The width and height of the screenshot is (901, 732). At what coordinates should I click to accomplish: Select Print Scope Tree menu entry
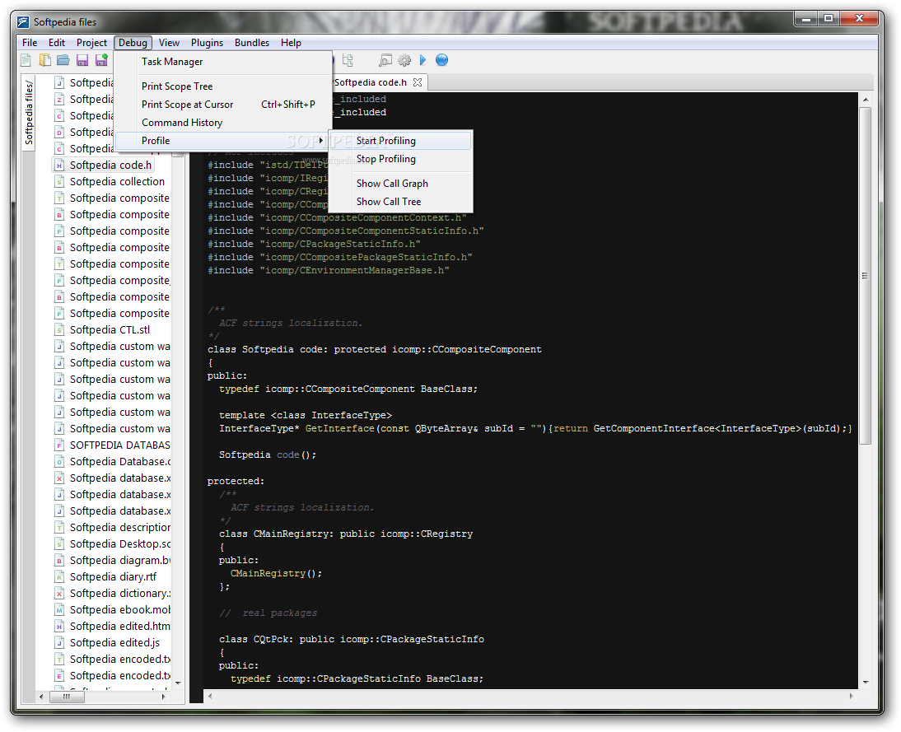click(x=223, y=86)
